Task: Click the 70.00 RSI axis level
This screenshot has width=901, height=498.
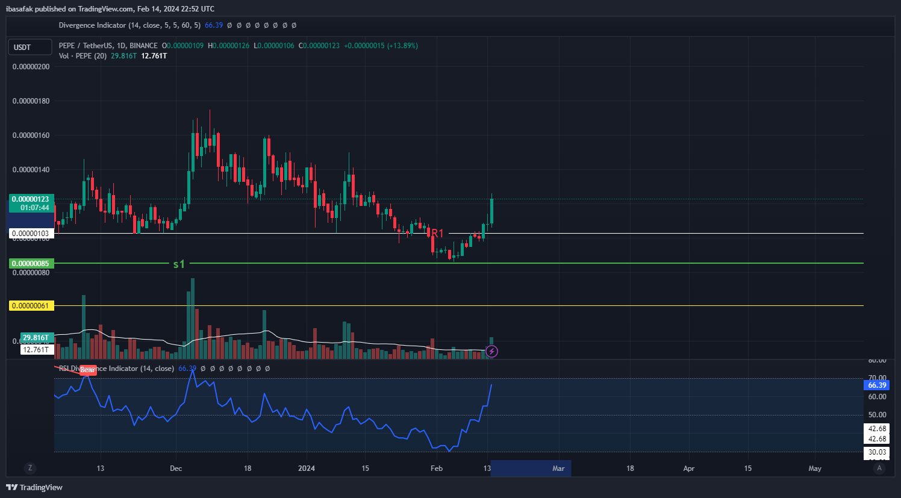Action: (x=877, y=378)
